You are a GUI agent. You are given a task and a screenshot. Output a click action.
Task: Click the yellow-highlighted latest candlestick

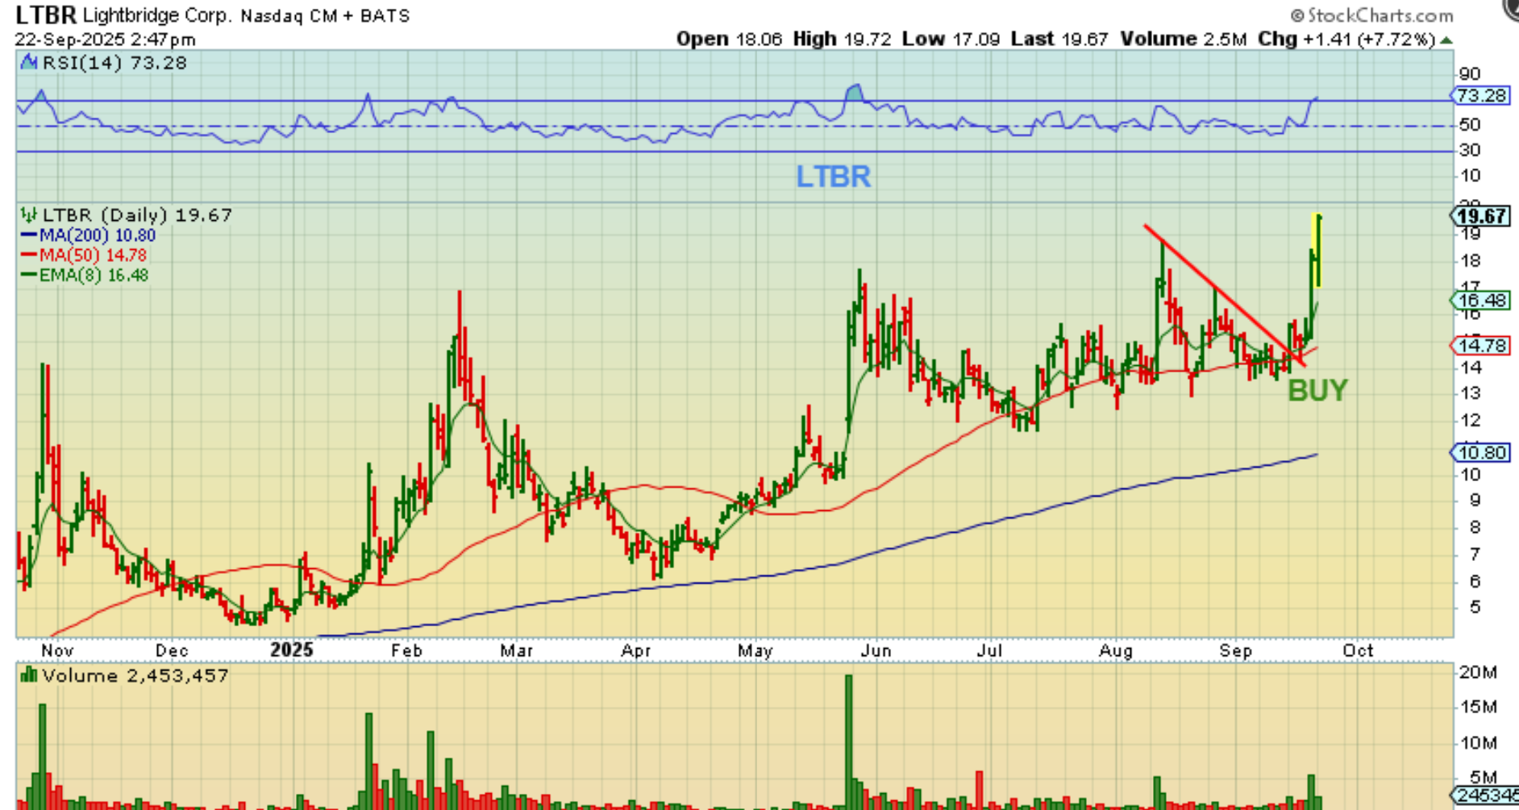pyautogui.click(x=1317, y=250)
